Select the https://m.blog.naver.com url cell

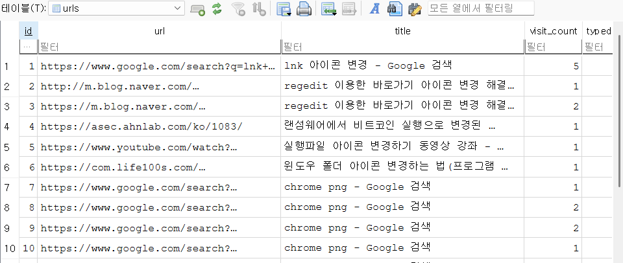pos(160,106)
